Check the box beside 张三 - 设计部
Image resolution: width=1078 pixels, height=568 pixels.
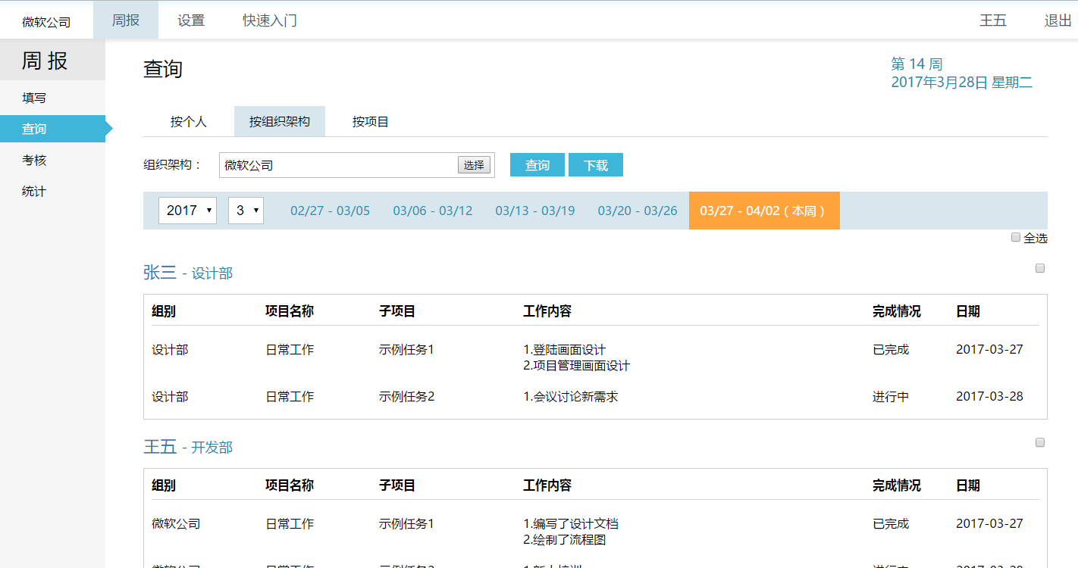(1040, 268)
